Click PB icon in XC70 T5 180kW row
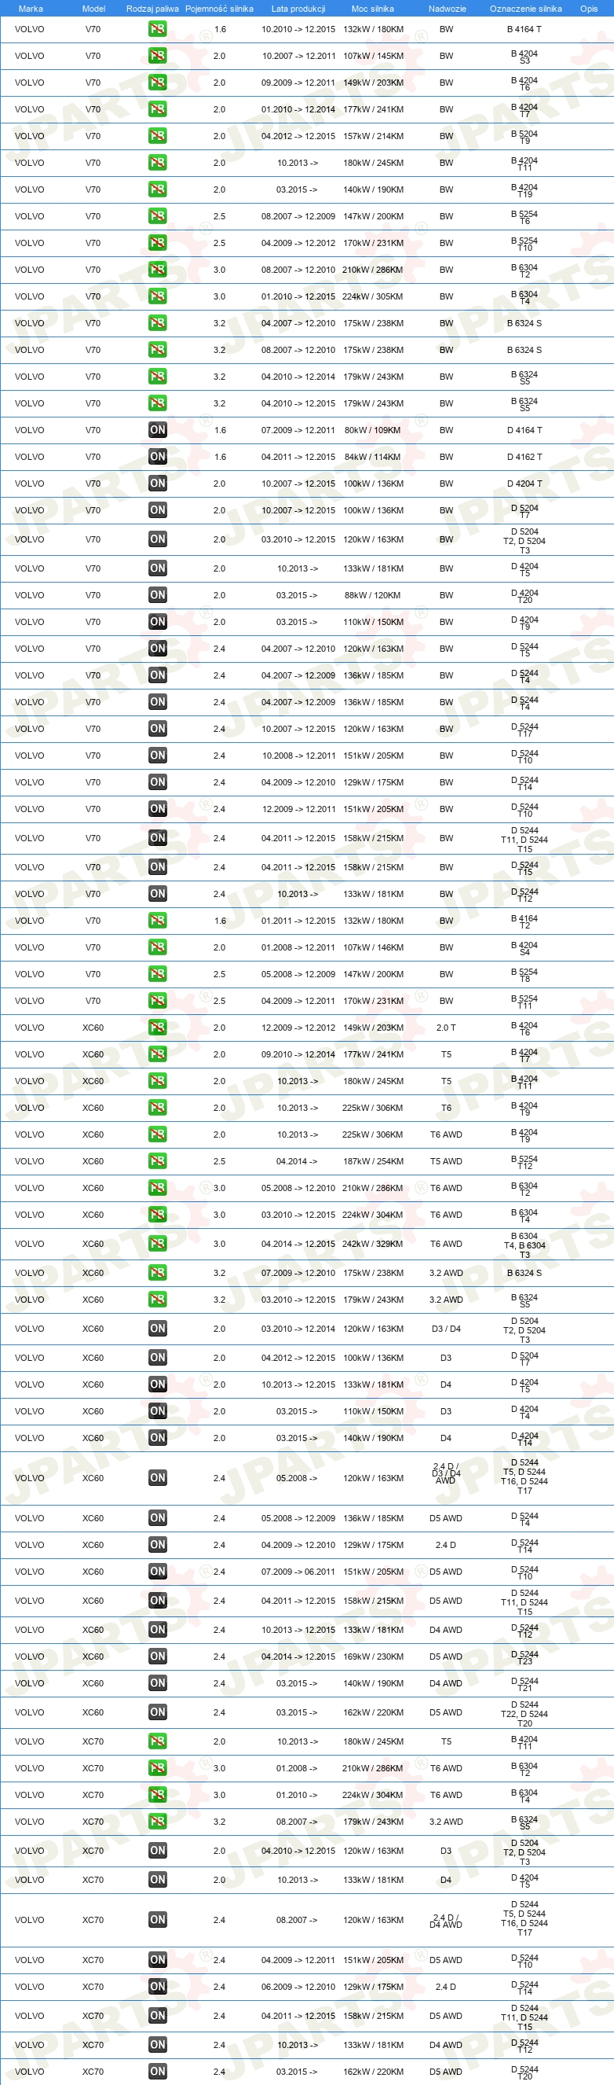Image resolution: width=614 pixels, height=2085 pixels. pyautogui.click(x=158, y=1741)
